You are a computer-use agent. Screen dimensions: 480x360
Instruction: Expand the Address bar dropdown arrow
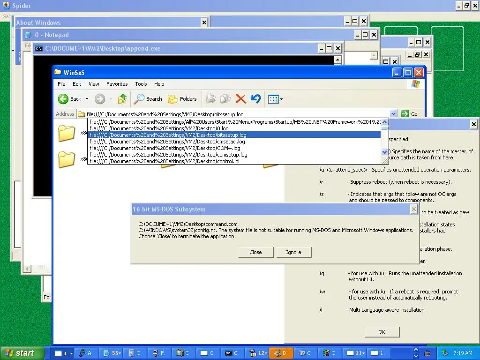coord(394,114)
